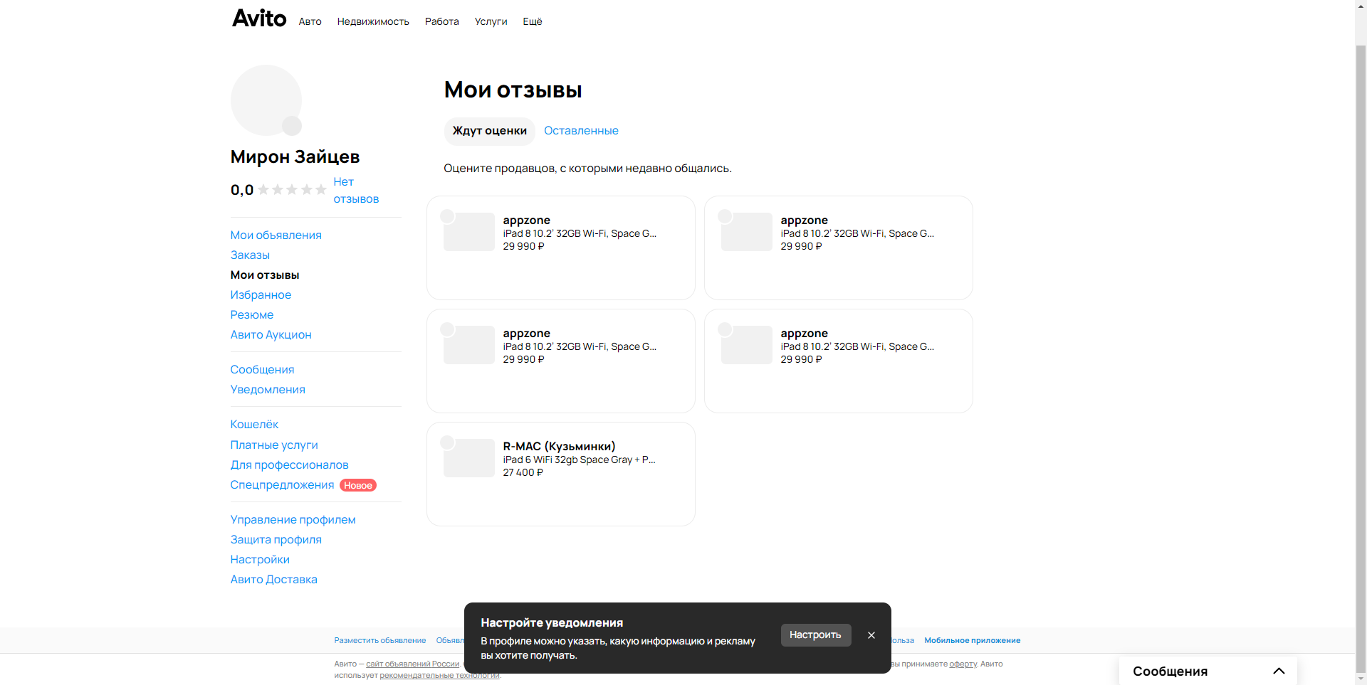Open Авито Доставка
Viewport: 1367px width, 685px height.
pyautogui.click(x=273, y=580)
